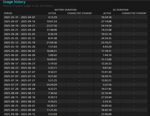Select AC active value 54:14:54
Screen dimensions: 150x116
(106, 26)
